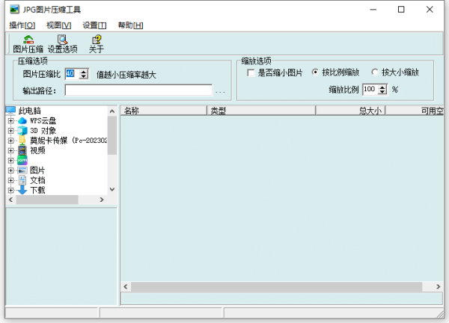Click the 输出路径 input field
The image size is (449, 323).
click(x=138, y=90)
